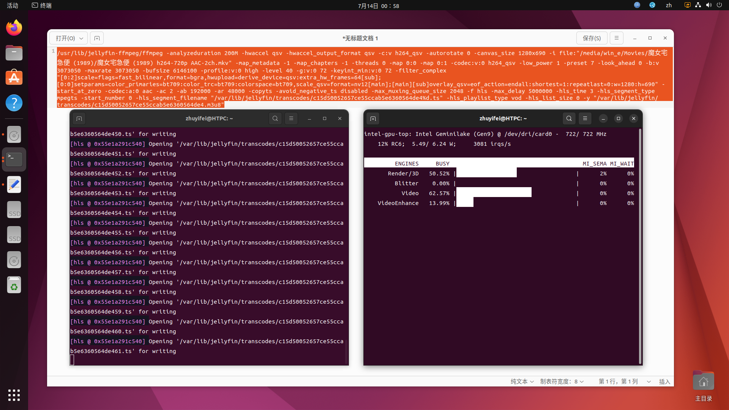
Task: Open the power menu icon in the top bar
Action: click(720, 5)
